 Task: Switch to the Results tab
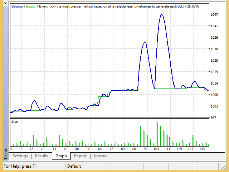point(42,156)
